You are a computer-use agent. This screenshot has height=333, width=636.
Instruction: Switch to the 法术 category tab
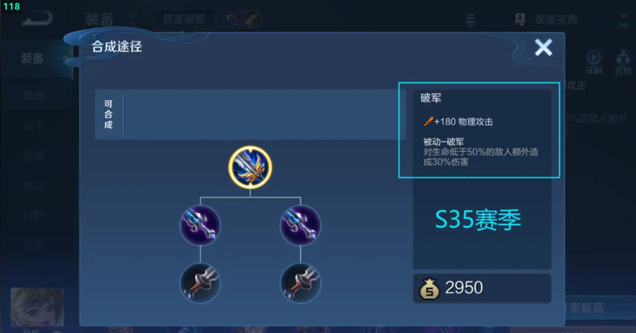(x=34, y=125)
